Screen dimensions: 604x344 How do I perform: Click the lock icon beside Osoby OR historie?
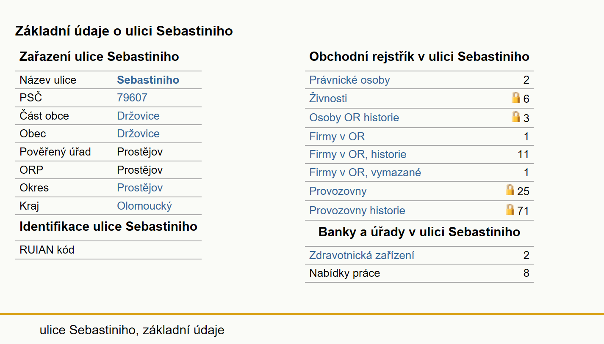coord(515,117)
